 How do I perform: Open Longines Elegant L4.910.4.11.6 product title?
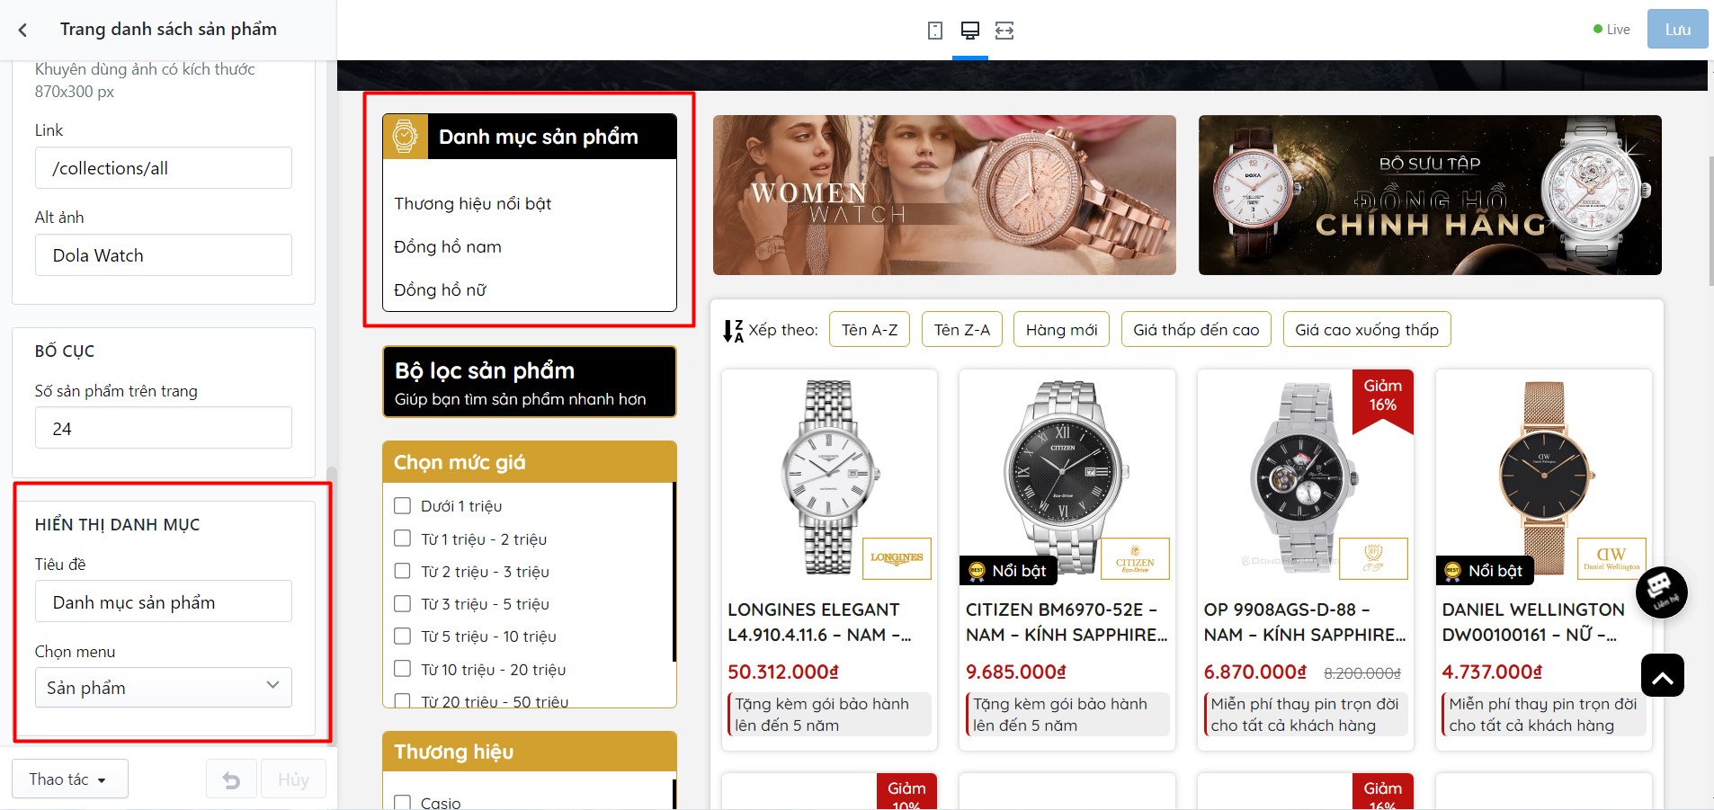pos(819,622)
